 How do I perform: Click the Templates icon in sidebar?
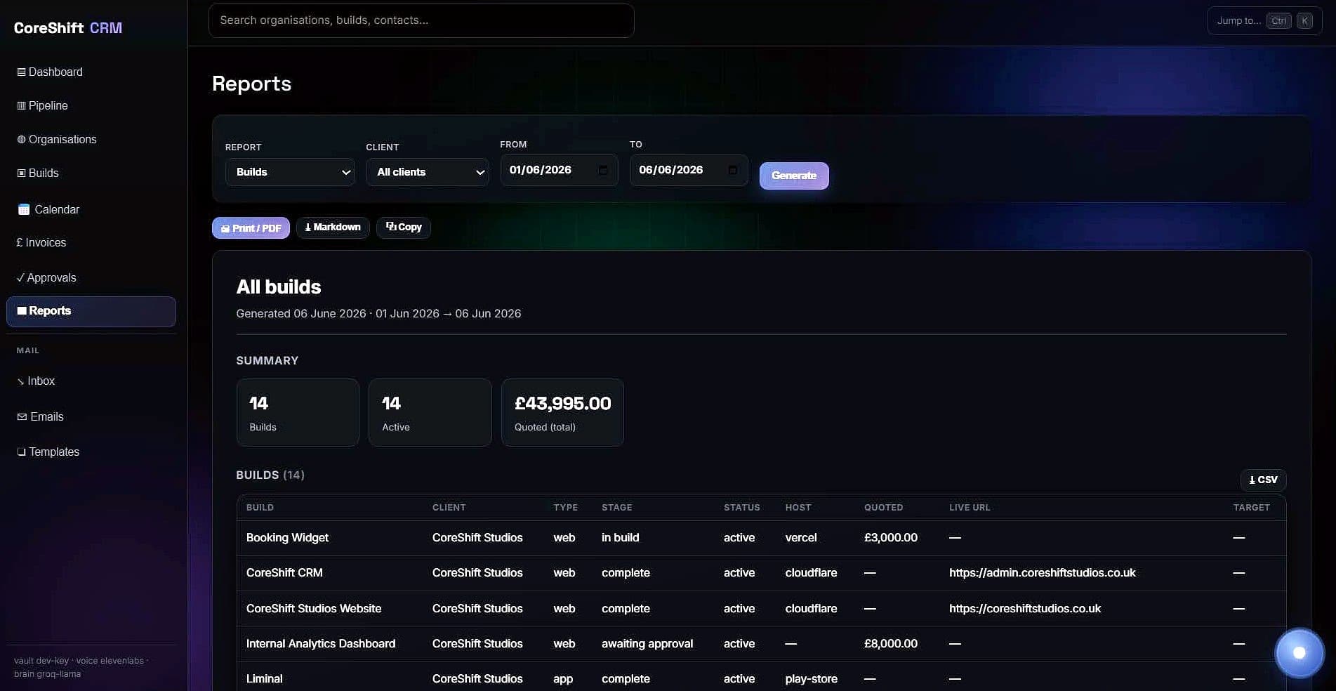[21, 452]
